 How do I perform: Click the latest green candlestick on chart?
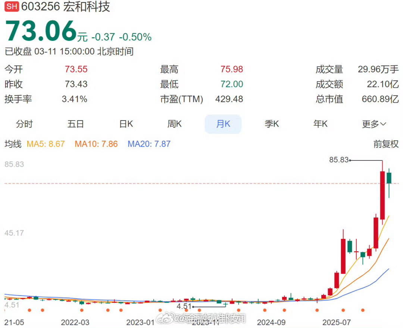click(389, 178)
